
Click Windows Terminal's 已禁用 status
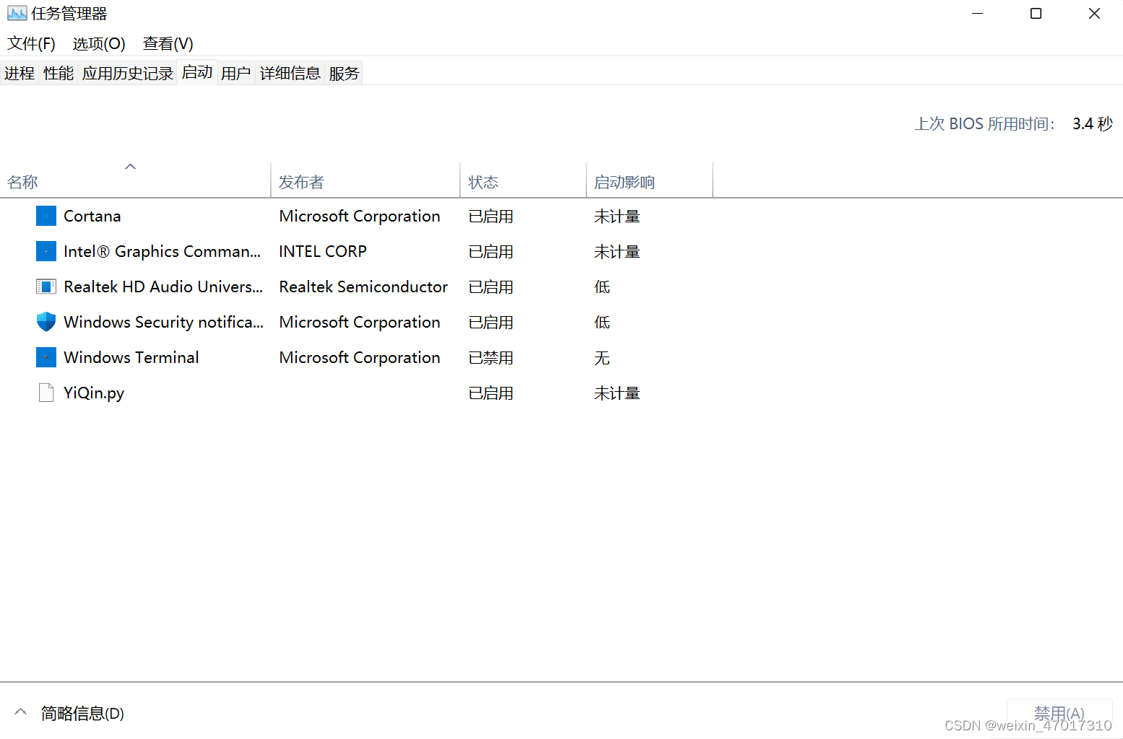pyautogui.click(x=491, y=357)
